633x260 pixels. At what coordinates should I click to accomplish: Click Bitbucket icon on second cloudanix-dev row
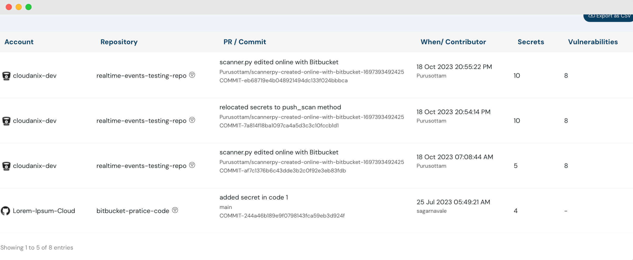6,120
